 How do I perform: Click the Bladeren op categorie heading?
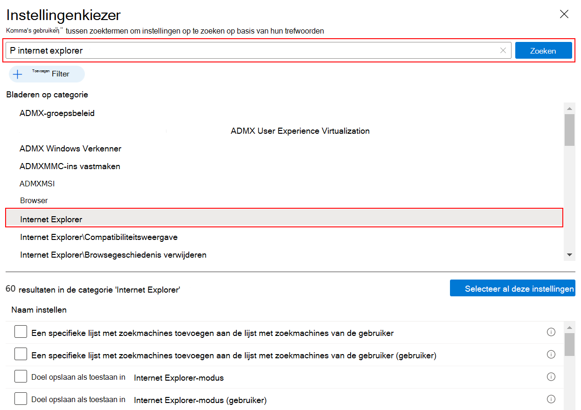pyautogui.click(x=47, y=95)
